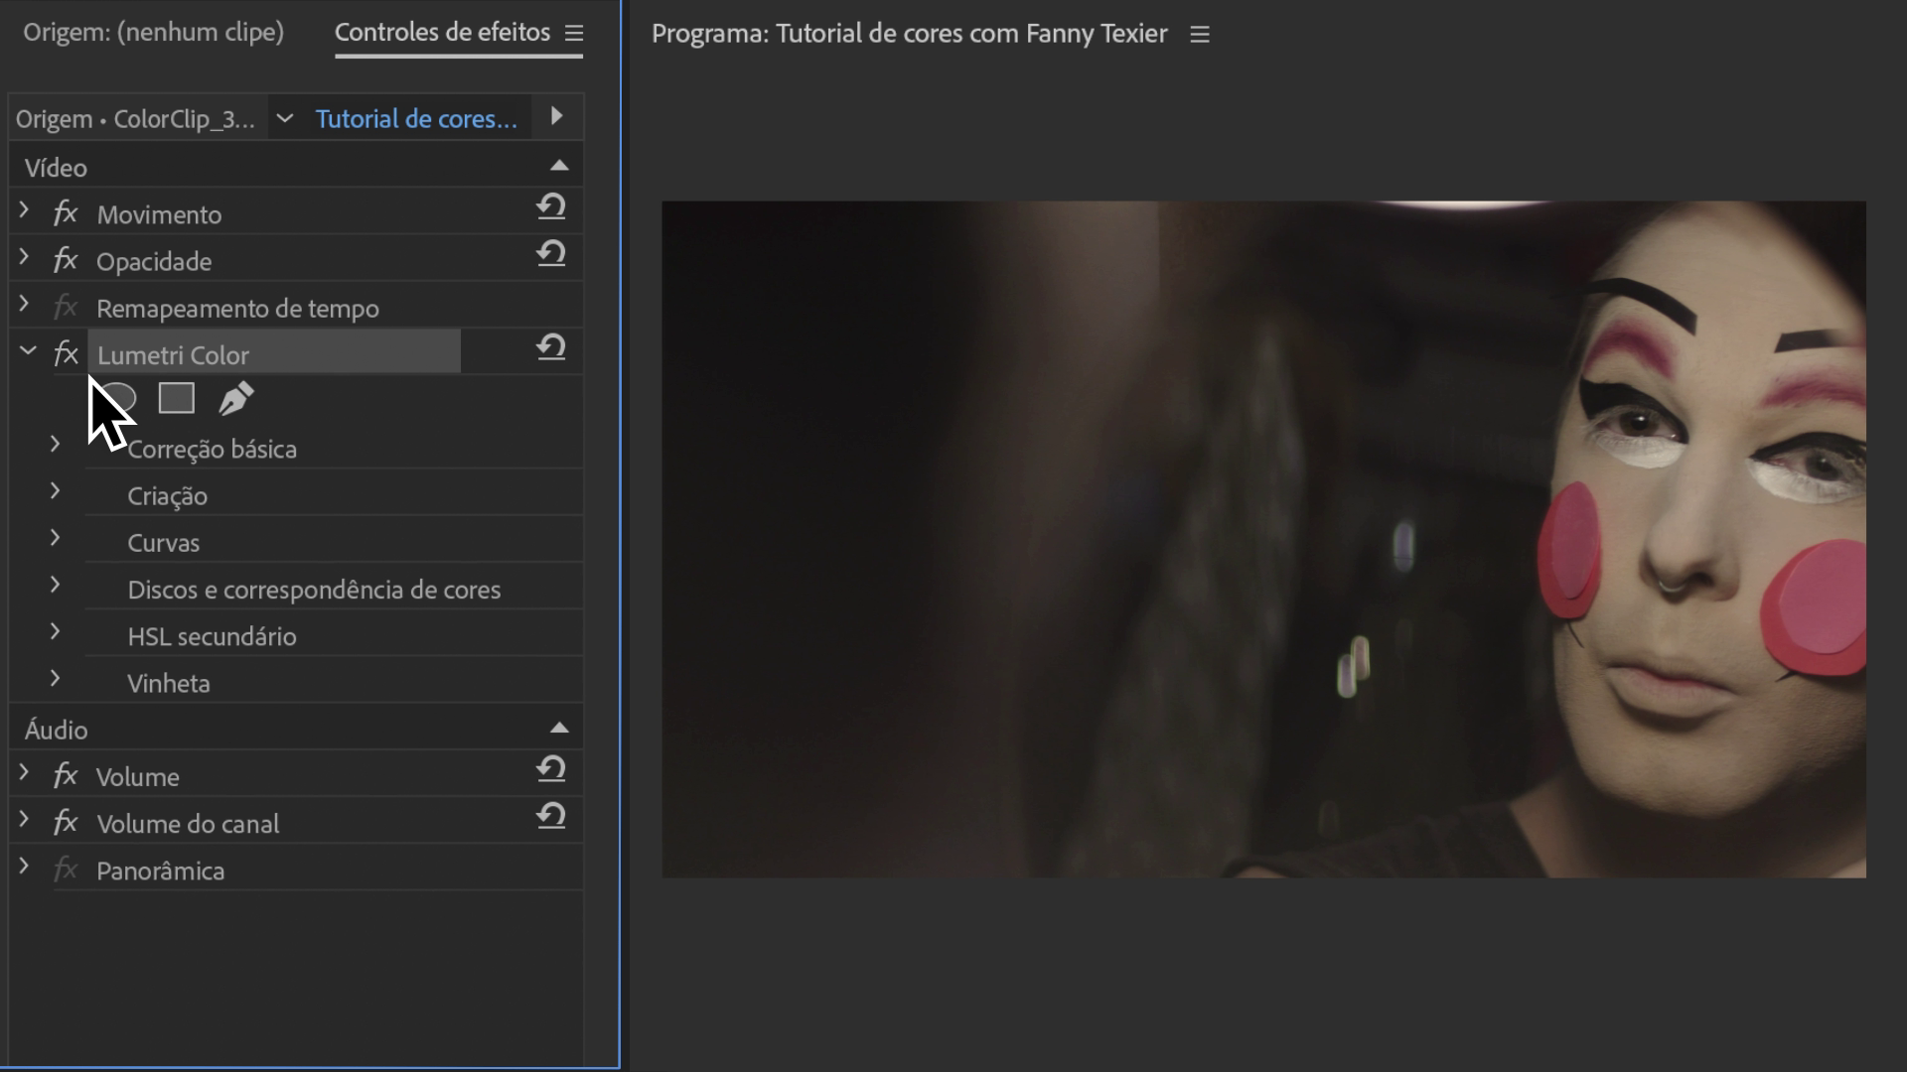Show timeline view with play arrow button

(556, 117)
